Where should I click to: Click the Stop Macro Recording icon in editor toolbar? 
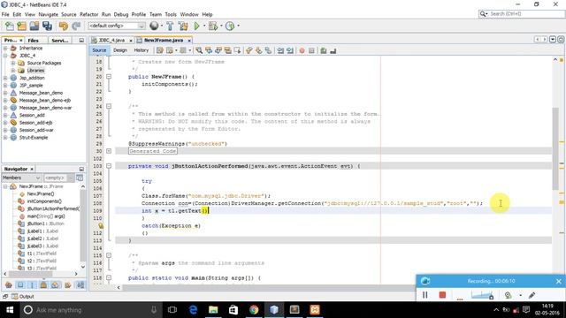pyautogui.click(x=312, y=50)
